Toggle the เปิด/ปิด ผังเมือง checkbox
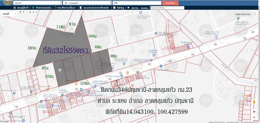The width and height of the screenshot is (260, 123). pyautogui.click(x=128, y=7)
